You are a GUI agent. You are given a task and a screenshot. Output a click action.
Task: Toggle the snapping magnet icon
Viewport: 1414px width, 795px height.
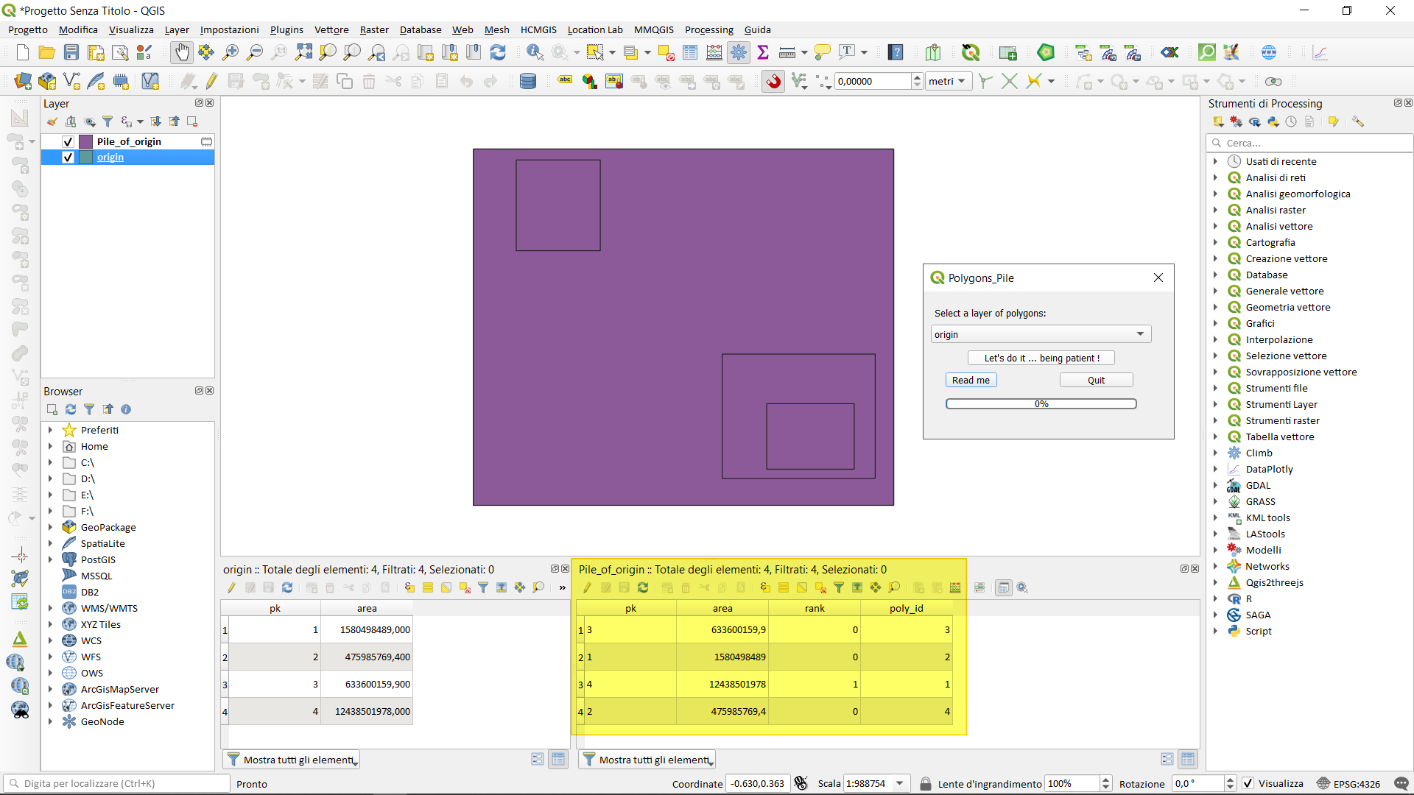pos(773,82)
